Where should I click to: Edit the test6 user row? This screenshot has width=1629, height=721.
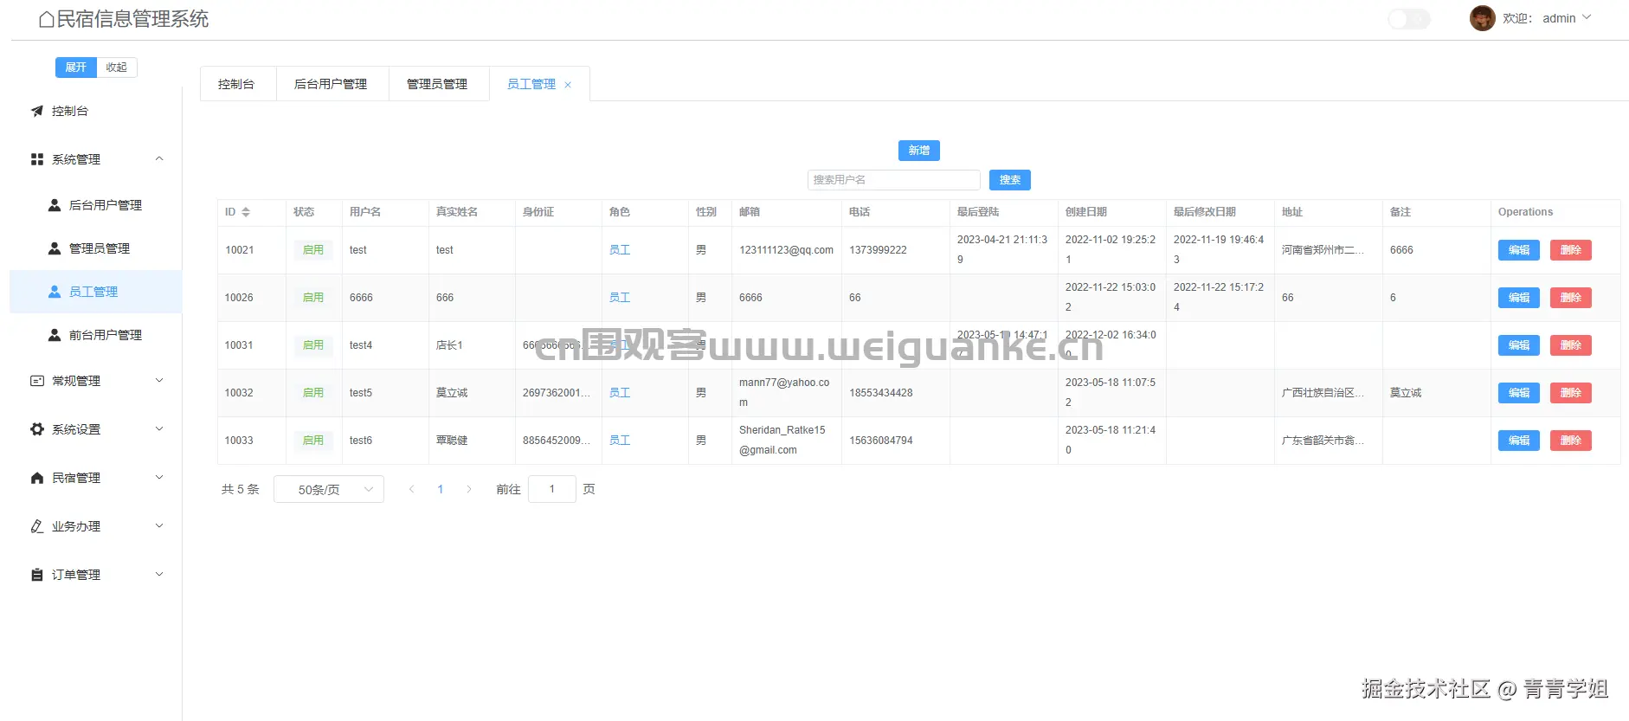coord(1519,441)
